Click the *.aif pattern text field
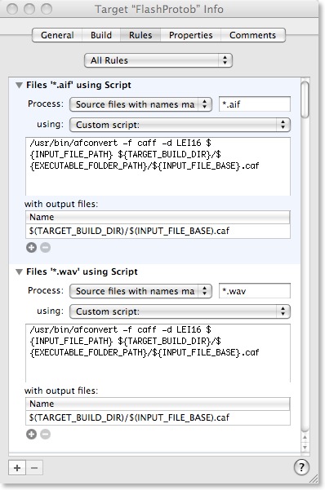 point(255,104)
